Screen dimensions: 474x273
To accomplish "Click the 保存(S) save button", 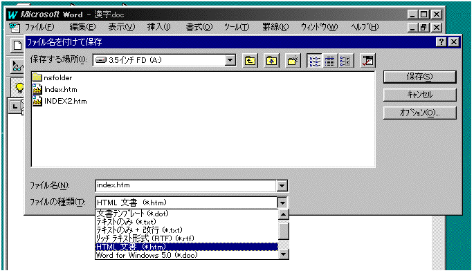I will pos(419,77).
